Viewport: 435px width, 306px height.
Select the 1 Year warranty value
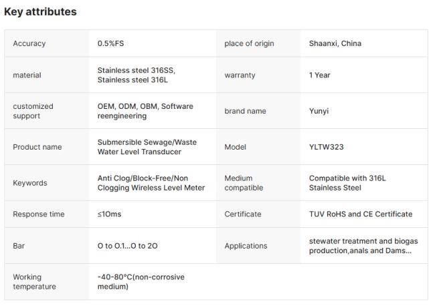(319, 75)
